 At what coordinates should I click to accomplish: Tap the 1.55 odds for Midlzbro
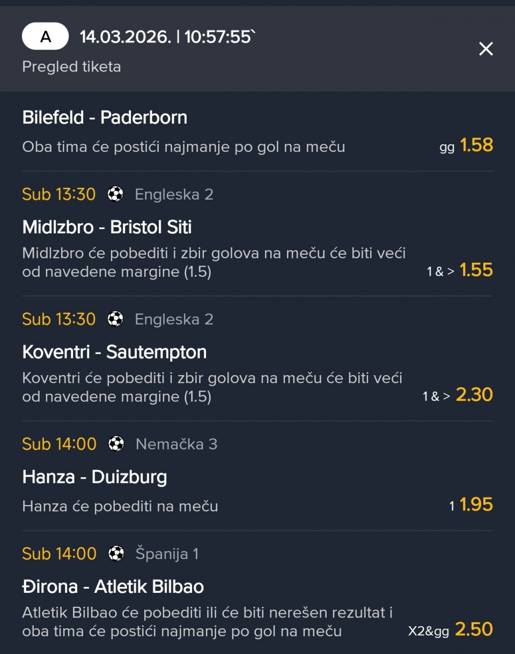pos(476,270)
